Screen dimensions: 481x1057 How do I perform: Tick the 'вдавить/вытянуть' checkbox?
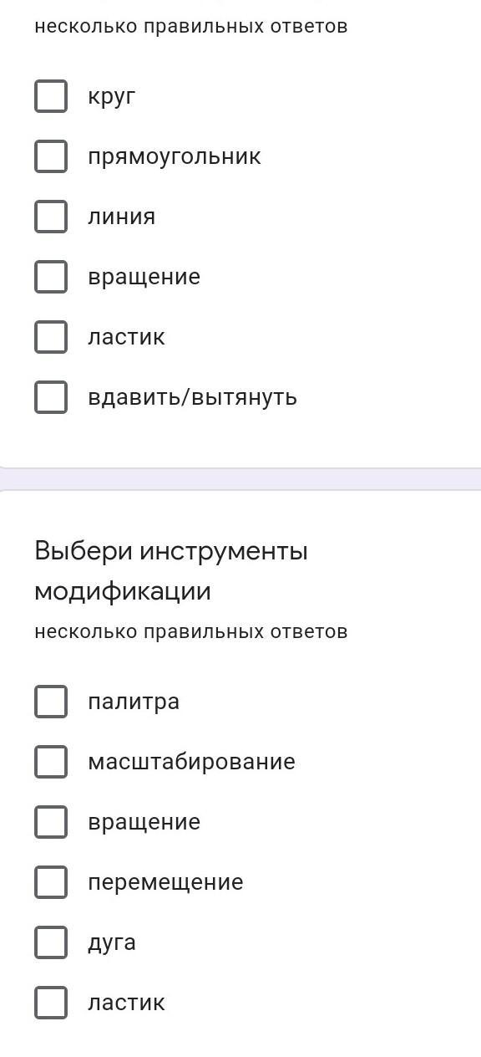(51, 397)
